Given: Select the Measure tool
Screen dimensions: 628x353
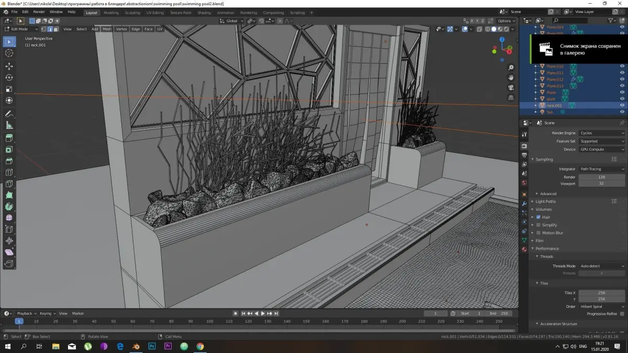Looking at the screenshot, I should (x=9, y=126).
